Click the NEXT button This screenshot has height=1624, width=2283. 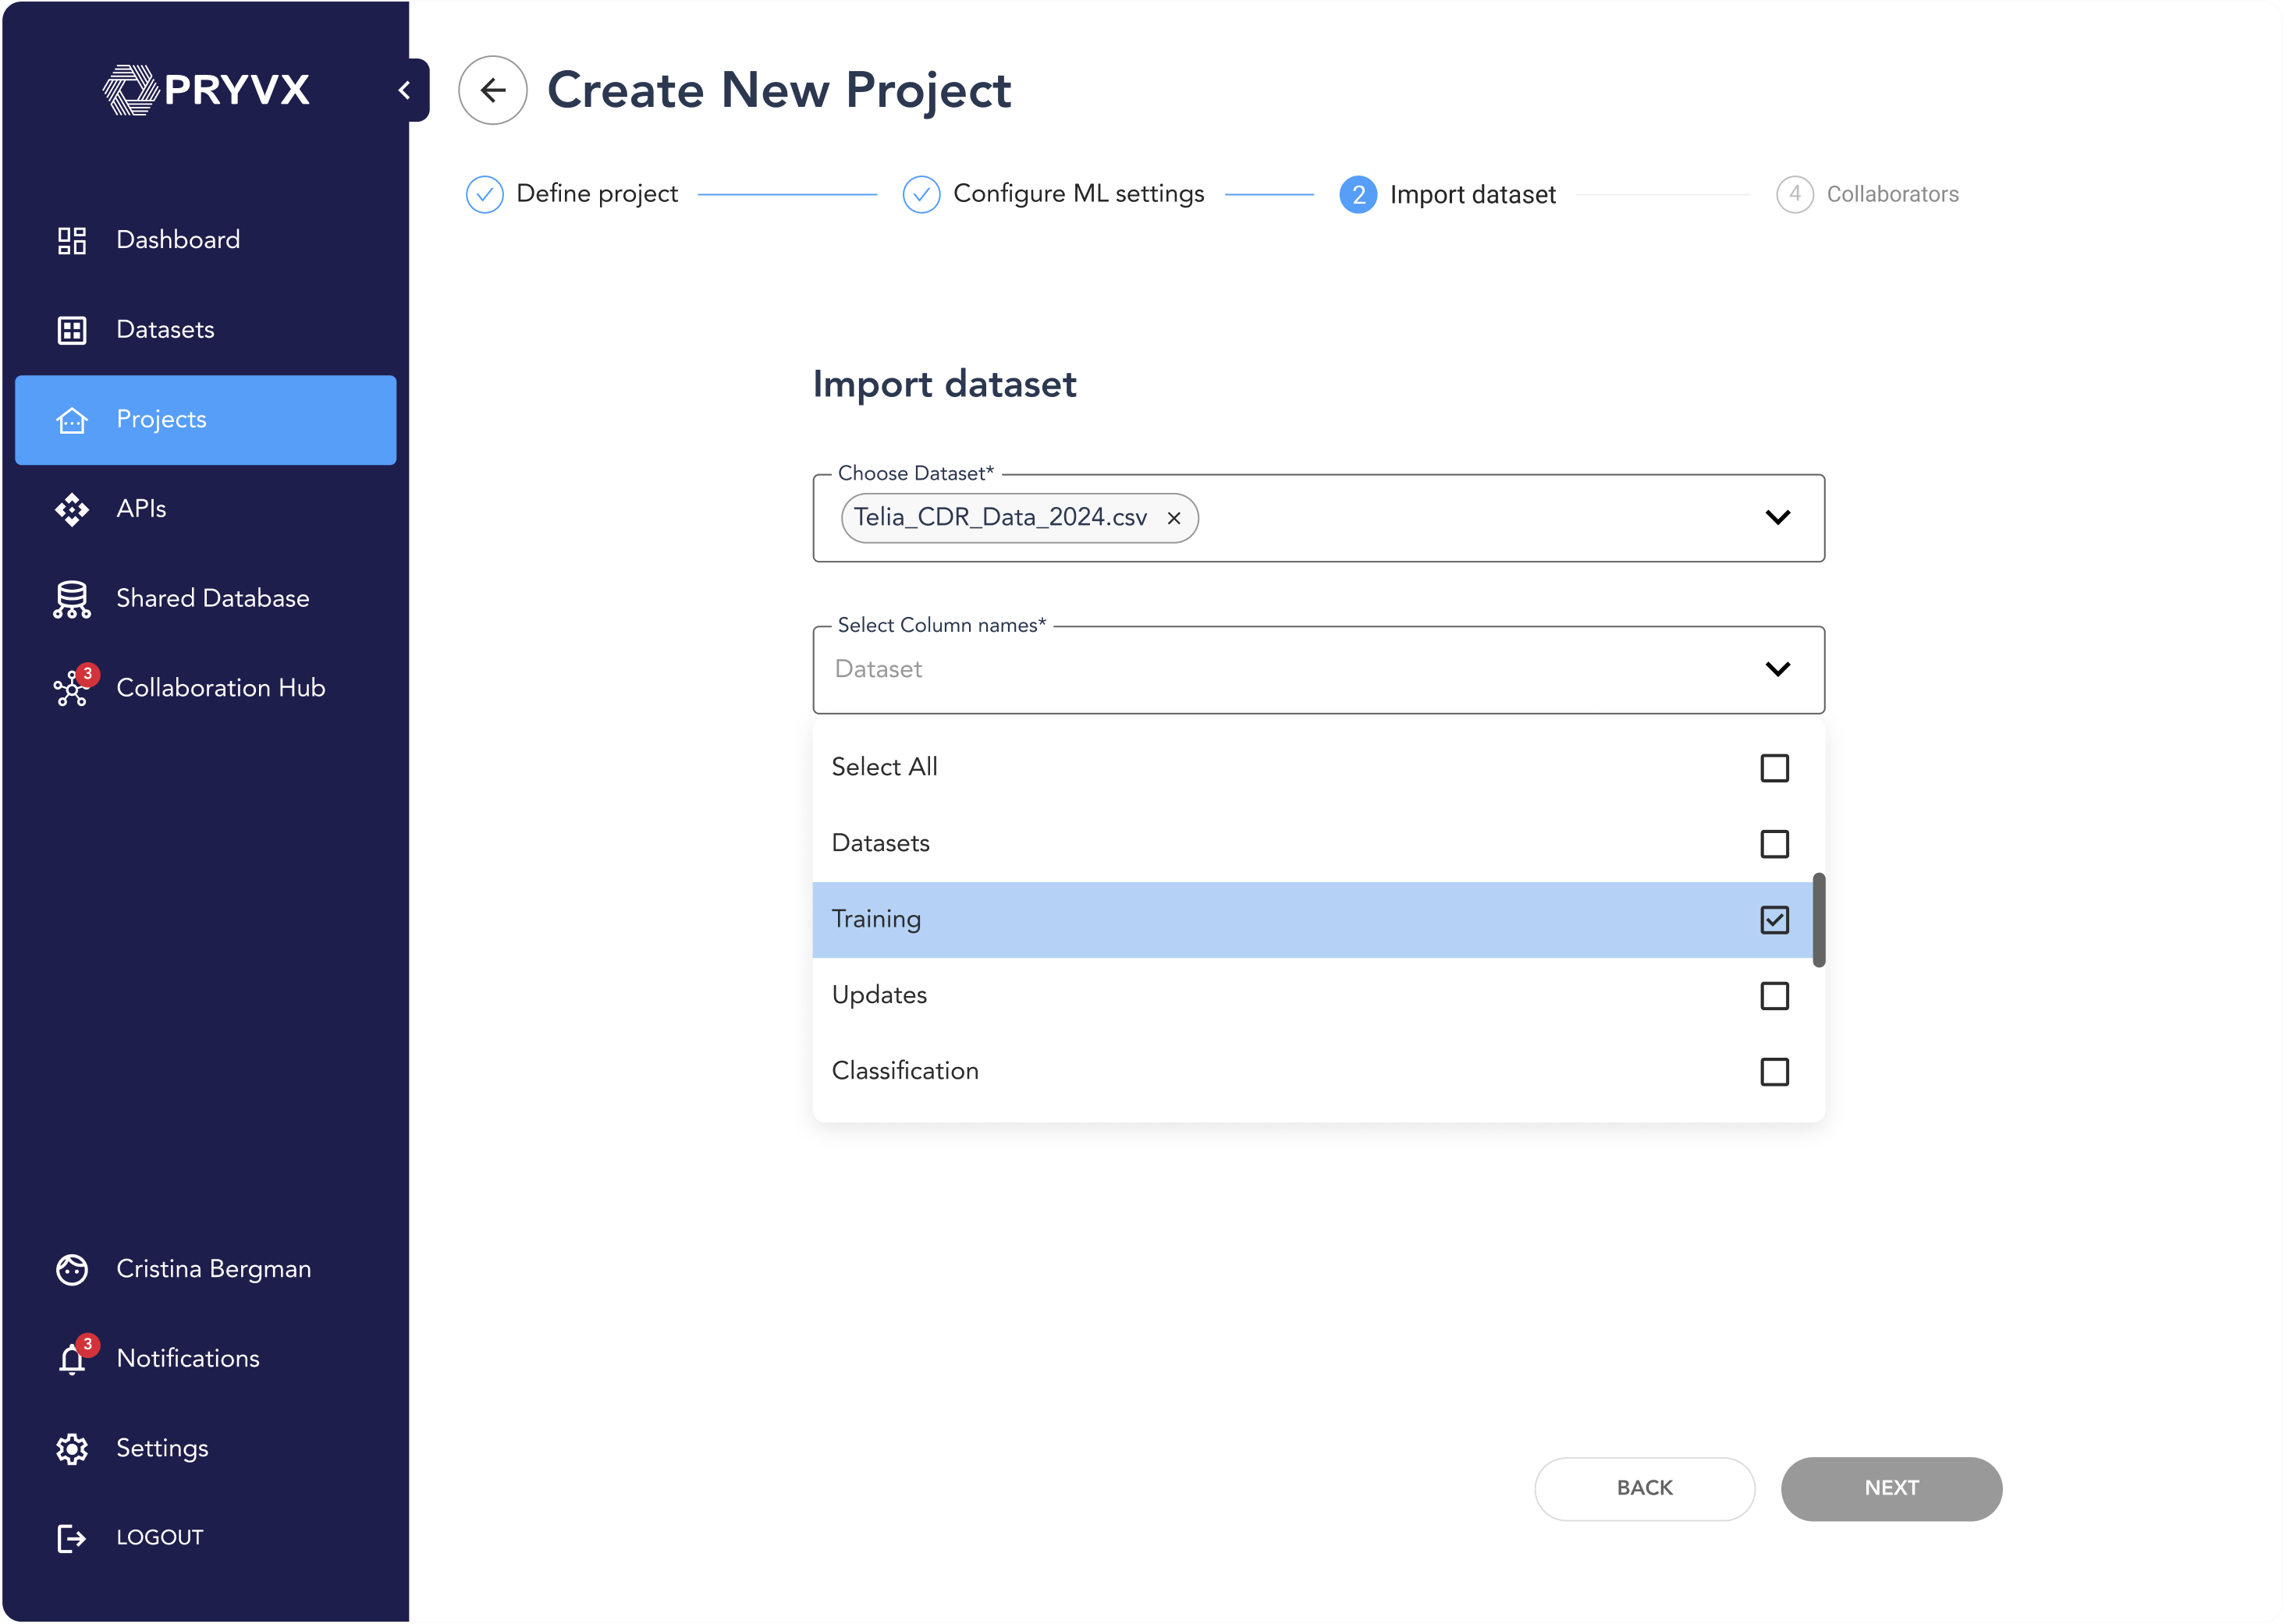point(1890,1488)
